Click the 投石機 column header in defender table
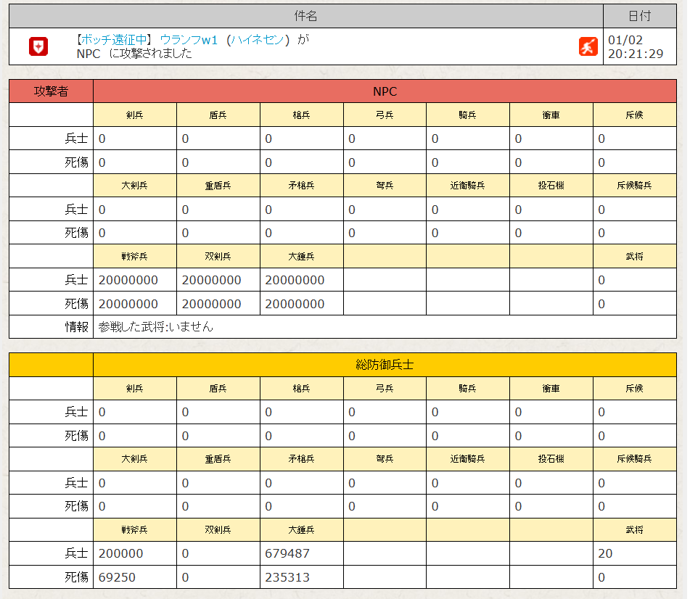This screenshot has width=690, height=599. point(551,459)
